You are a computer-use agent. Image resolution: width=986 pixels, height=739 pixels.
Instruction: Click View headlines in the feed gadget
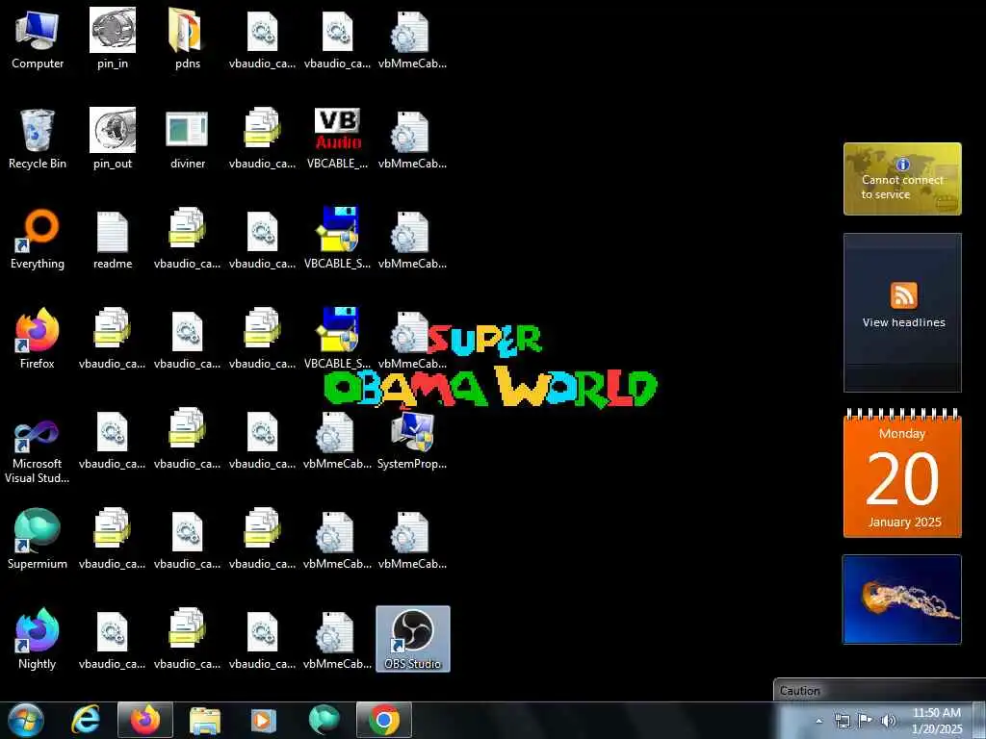pos(903,322)
